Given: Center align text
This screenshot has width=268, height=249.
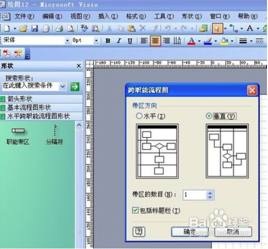Looking at the screenshot, I should [155, 41].
